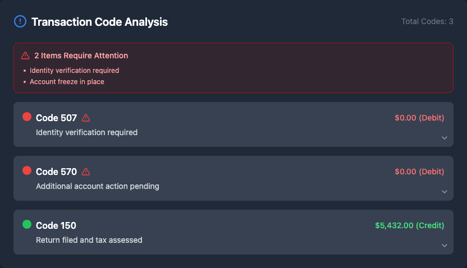
Task: Expand the Code 570 row chevron
Action: coord(444,192)
